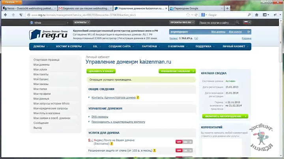Toggle Расширенная защита от спама switch

[x=184, y=150]
